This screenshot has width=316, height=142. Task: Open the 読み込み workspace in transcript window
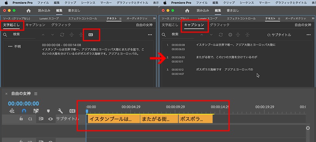pos(44,10)
